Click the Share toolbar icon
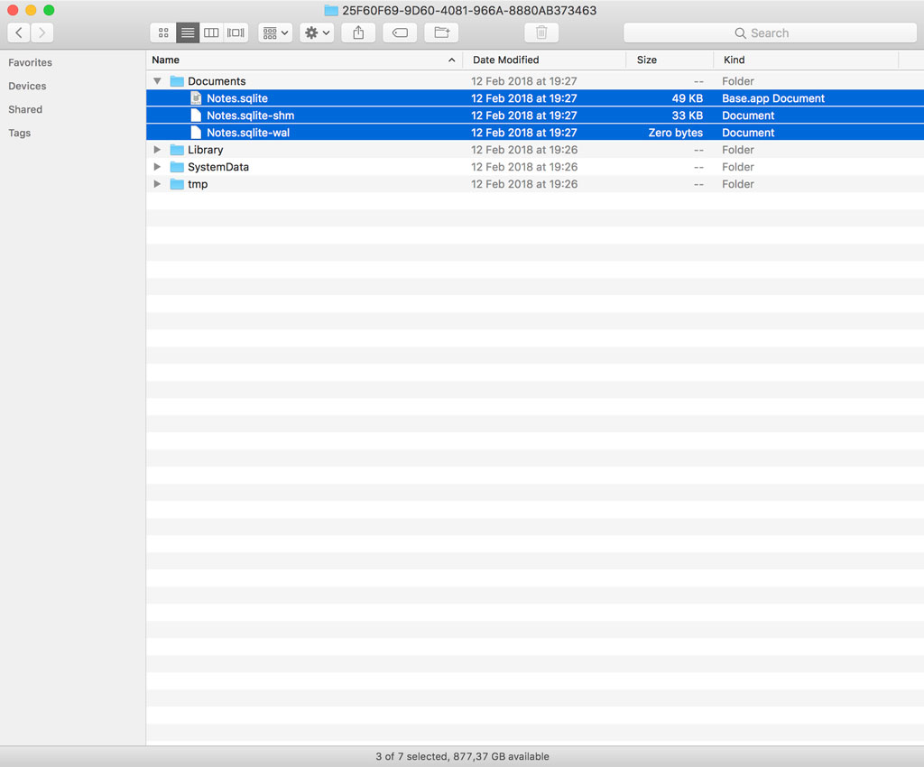The image size is (924, 767). [x=358, y=32]
